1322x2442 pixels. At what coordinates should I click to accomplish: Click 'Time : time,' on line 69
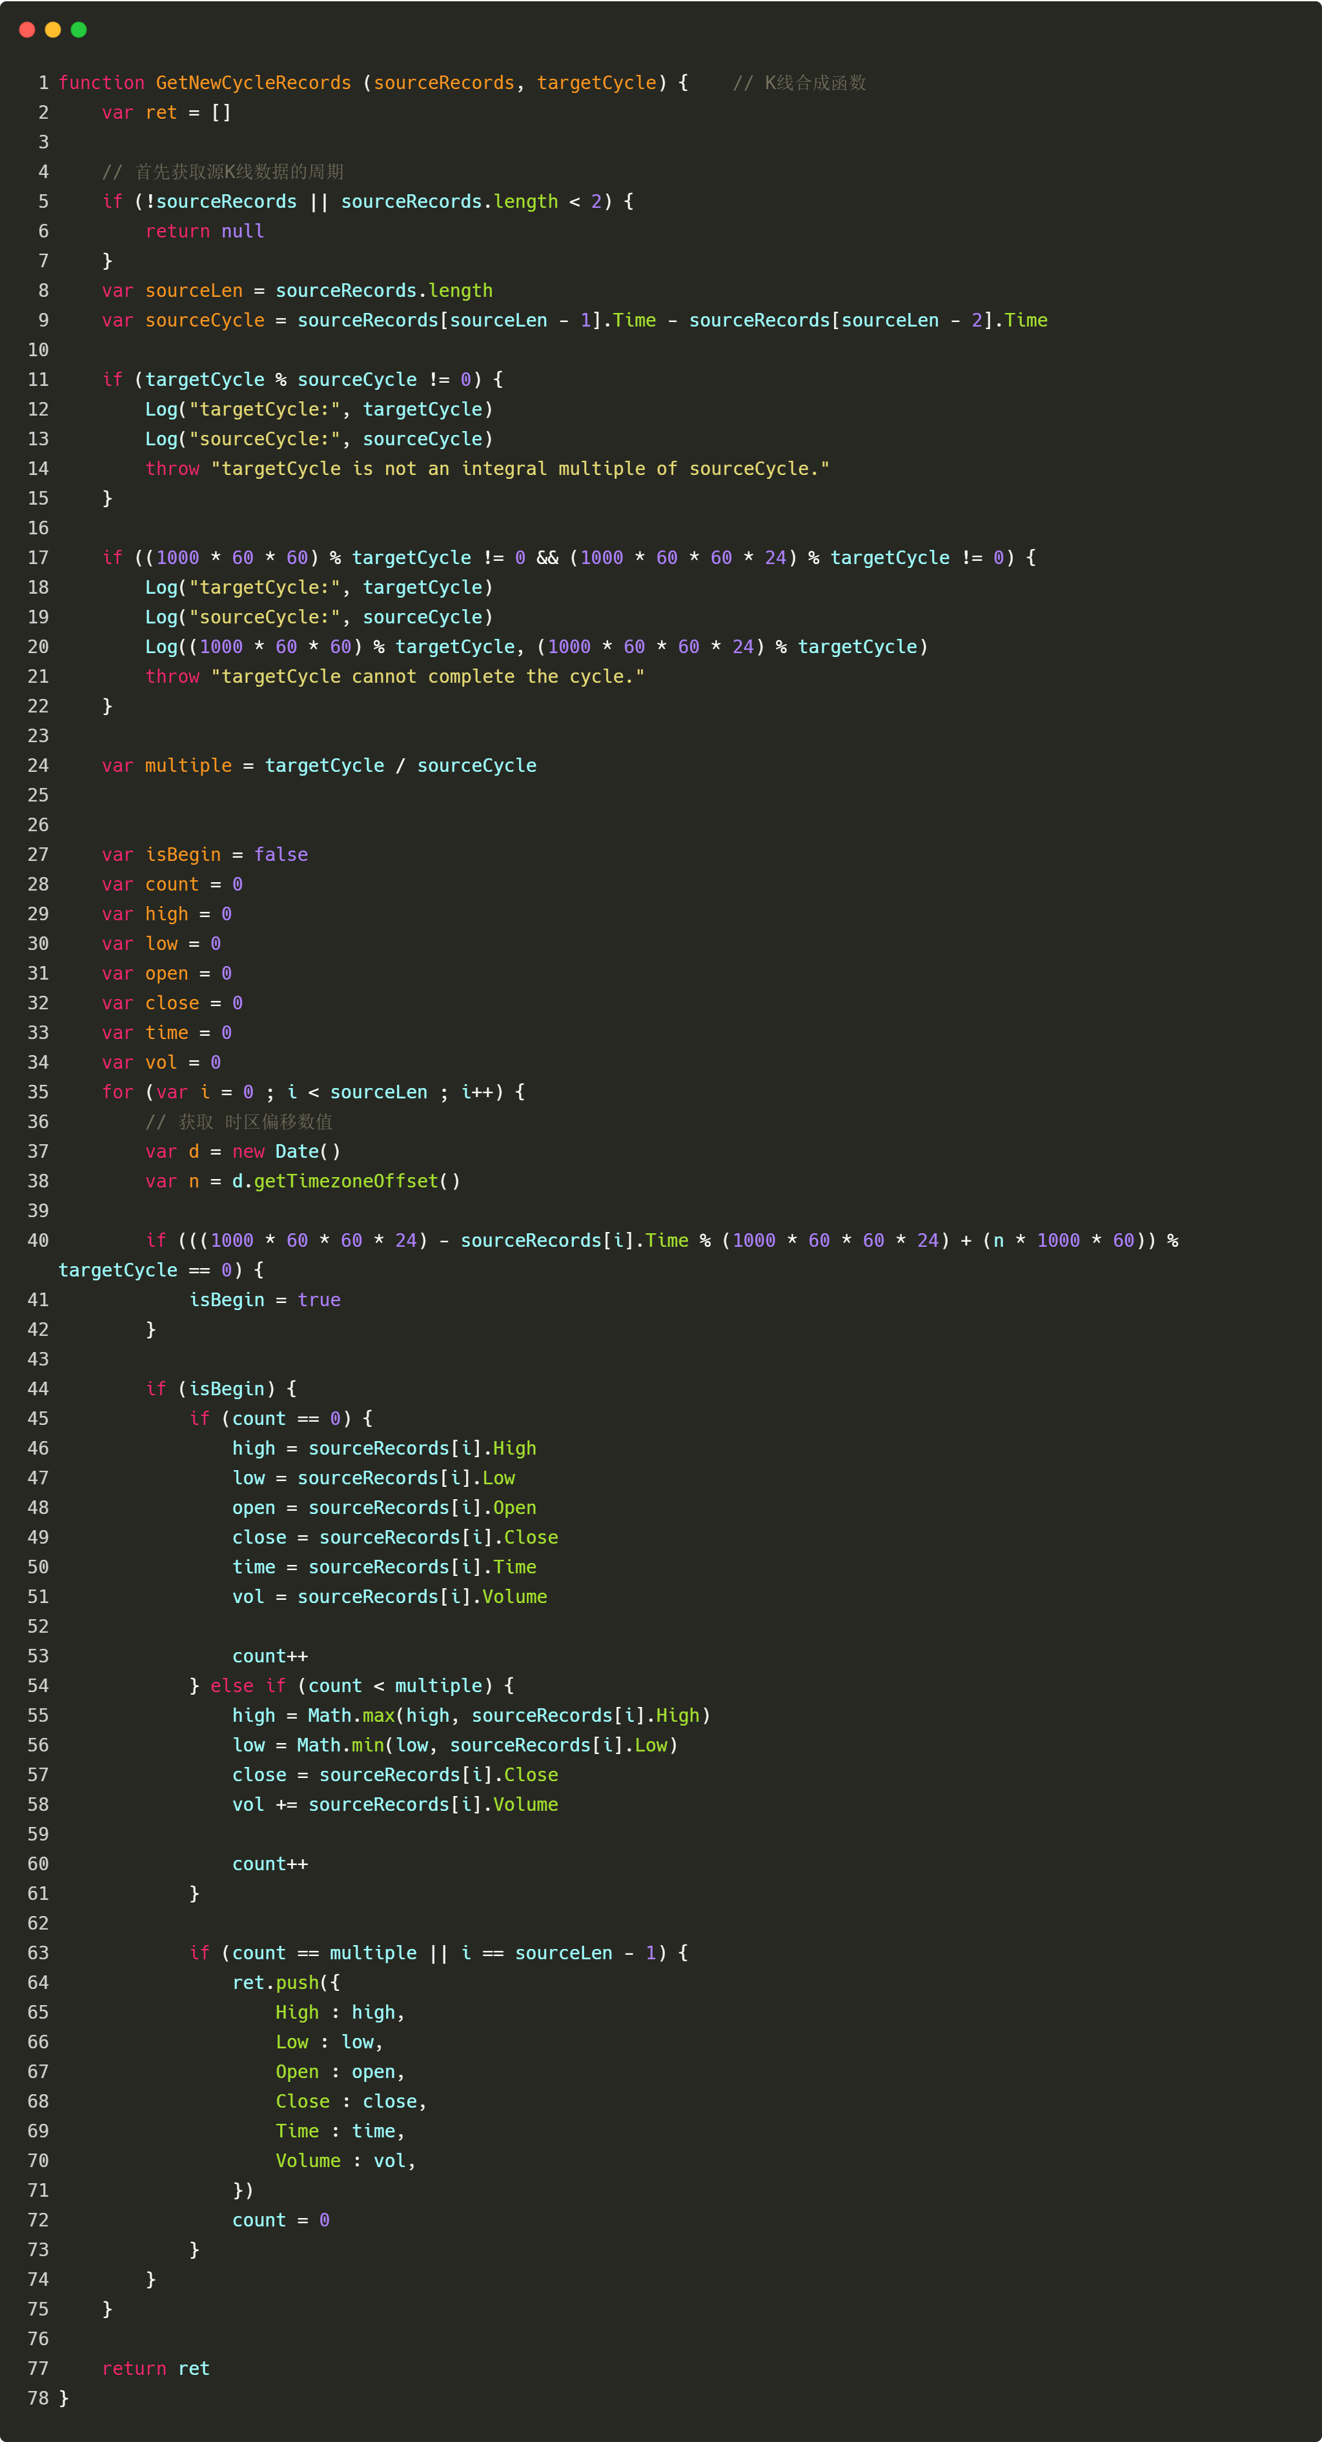[340, 2132]
